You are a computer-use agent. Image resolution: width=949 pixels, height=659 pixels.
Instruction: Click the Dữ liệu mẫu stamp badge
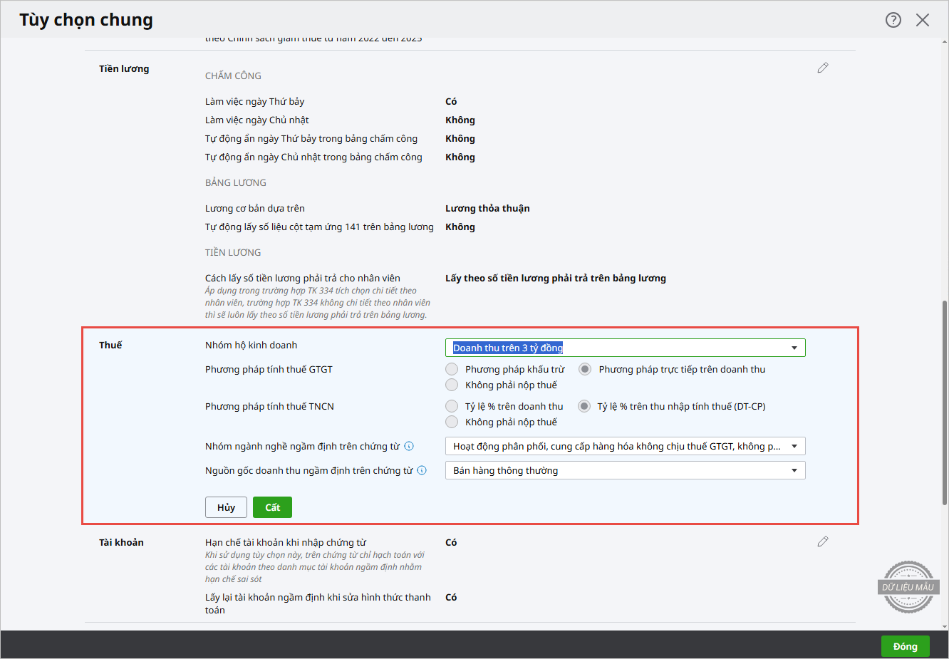tap(908, 587)
